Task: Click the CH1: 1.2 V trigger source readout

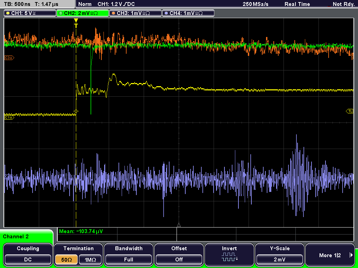Action: pos(116,4)
